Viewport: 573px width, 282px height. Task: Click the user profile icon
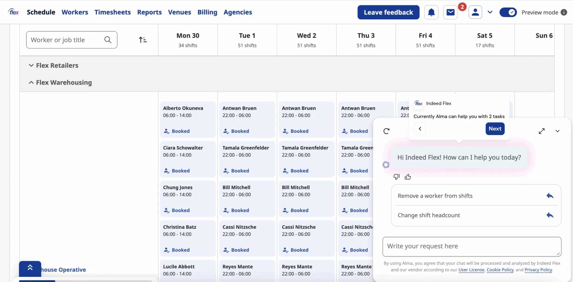pos(475,12)
